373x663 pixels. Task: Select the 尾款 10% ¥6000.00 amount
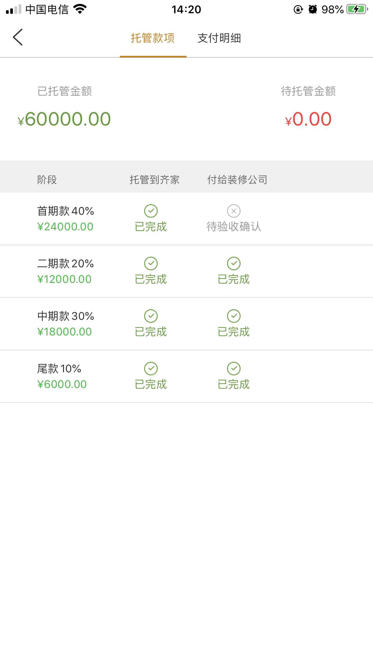[x=62, y=384]
